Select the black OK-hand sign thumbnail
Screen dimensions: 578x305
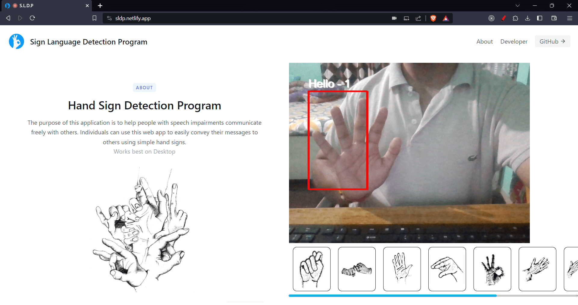(492, 269)
